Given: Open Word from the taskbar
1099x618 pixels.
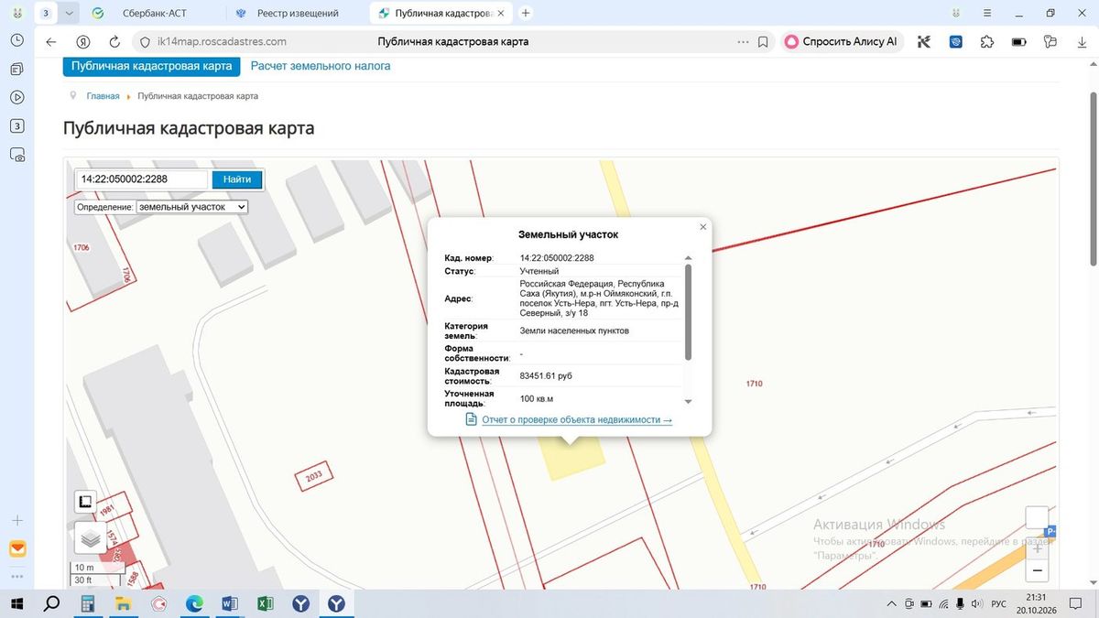Looking at the screenshot, I should click(230, 604).
